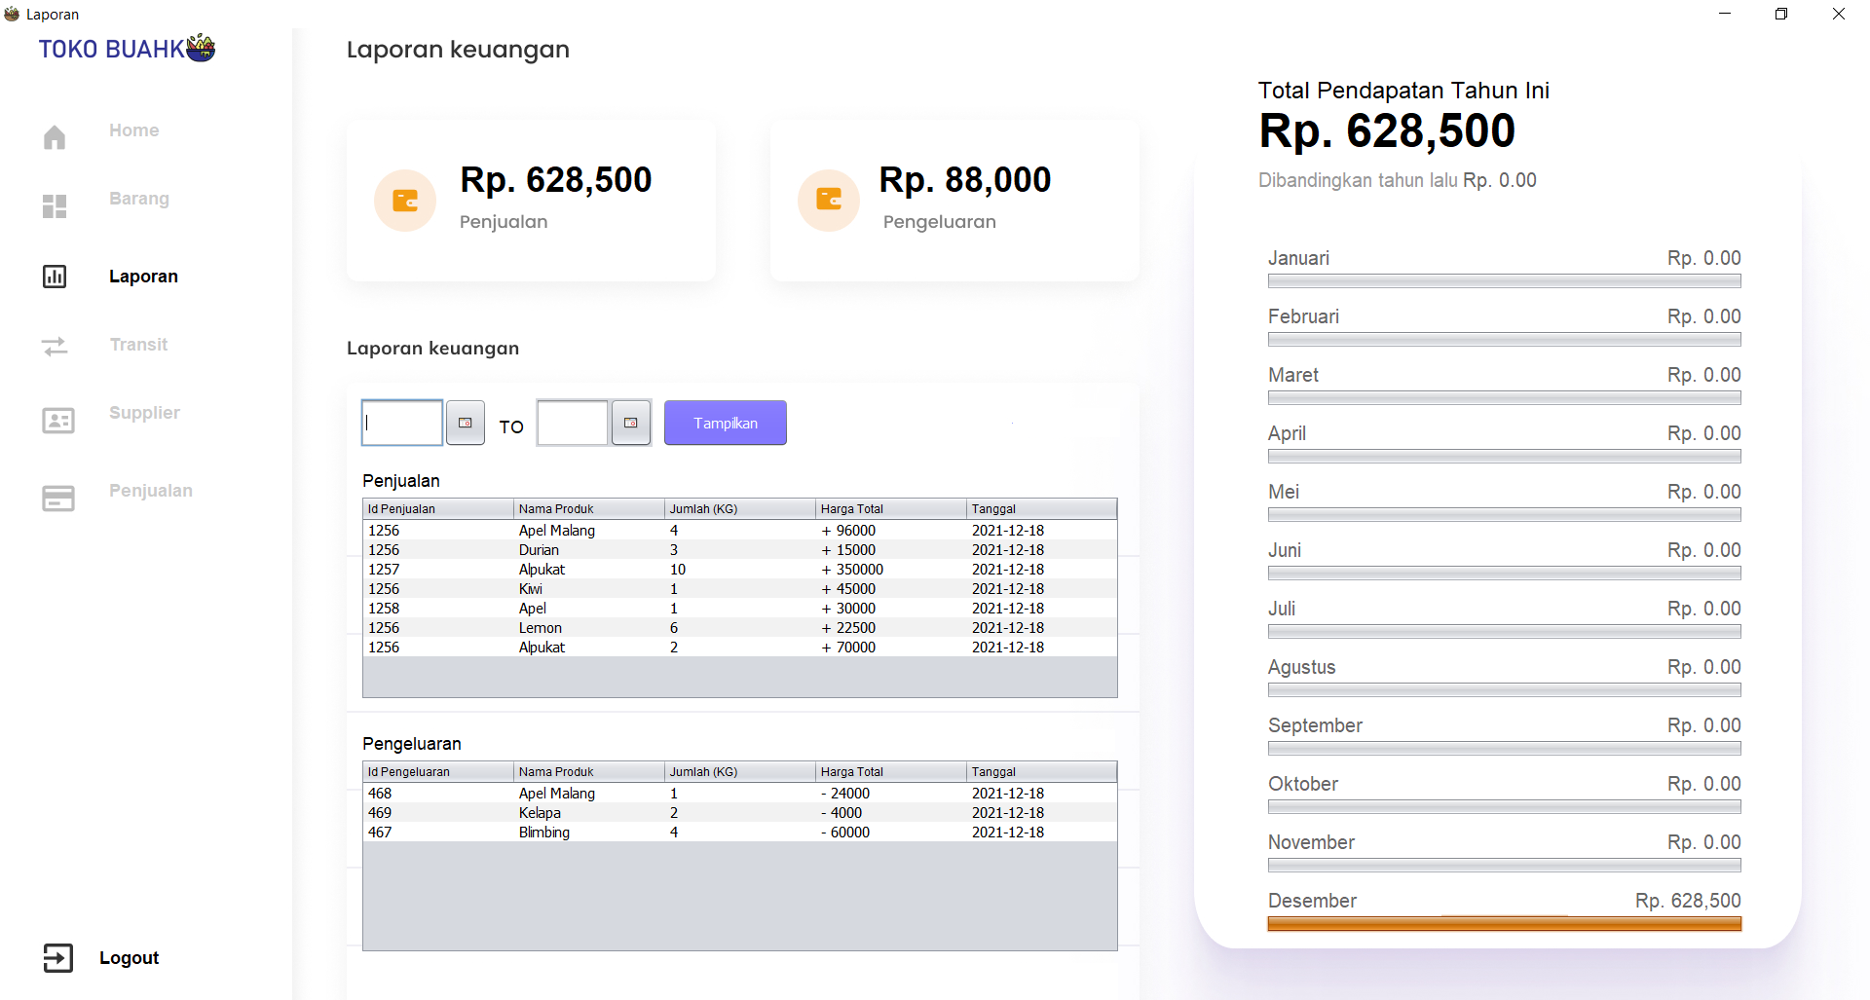Click the Logout exit icon
1870x1000 pixels.
(x=57, y=957)
